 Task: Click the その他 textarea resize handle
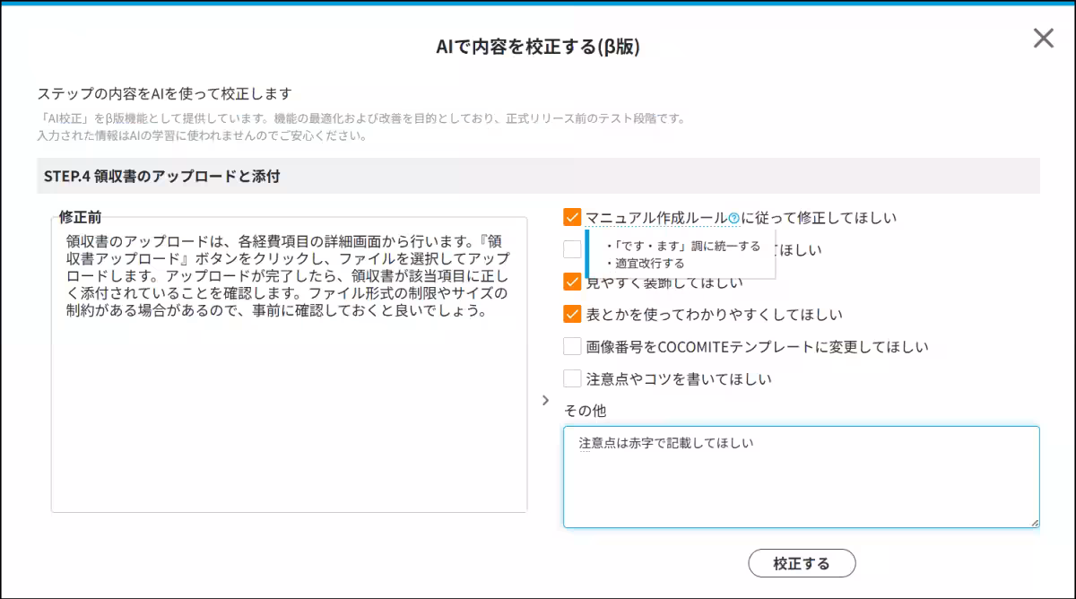pyautogui.click(x=1035, y=522)
